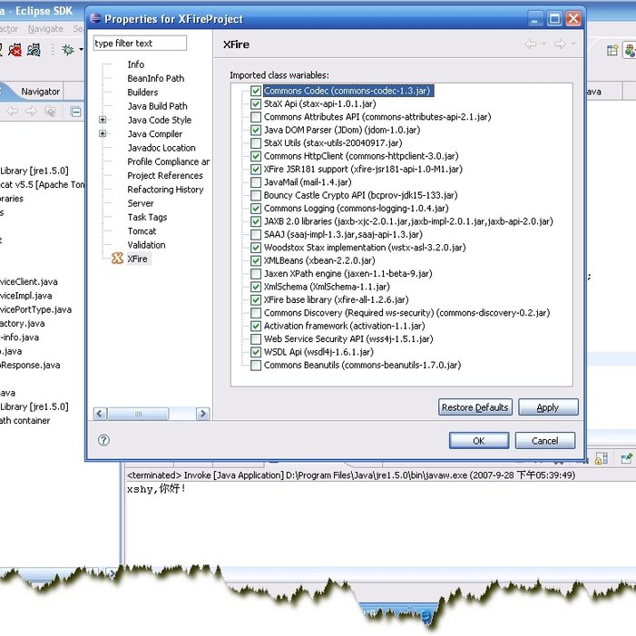The image size is (636, 636).
Task: Click the blue Tomcat cat icon in toolbar
Action: point(34,50)
